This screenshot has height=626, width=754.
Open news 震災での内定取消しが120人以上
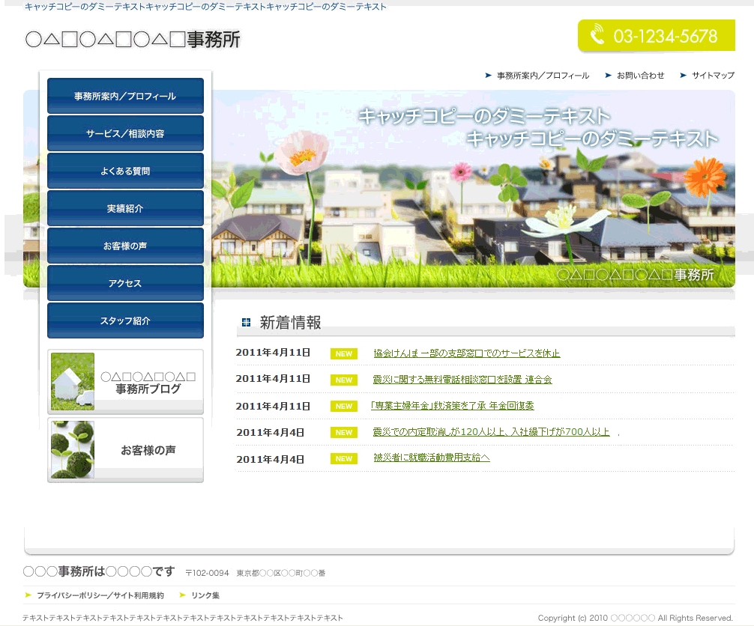point(491,432)
